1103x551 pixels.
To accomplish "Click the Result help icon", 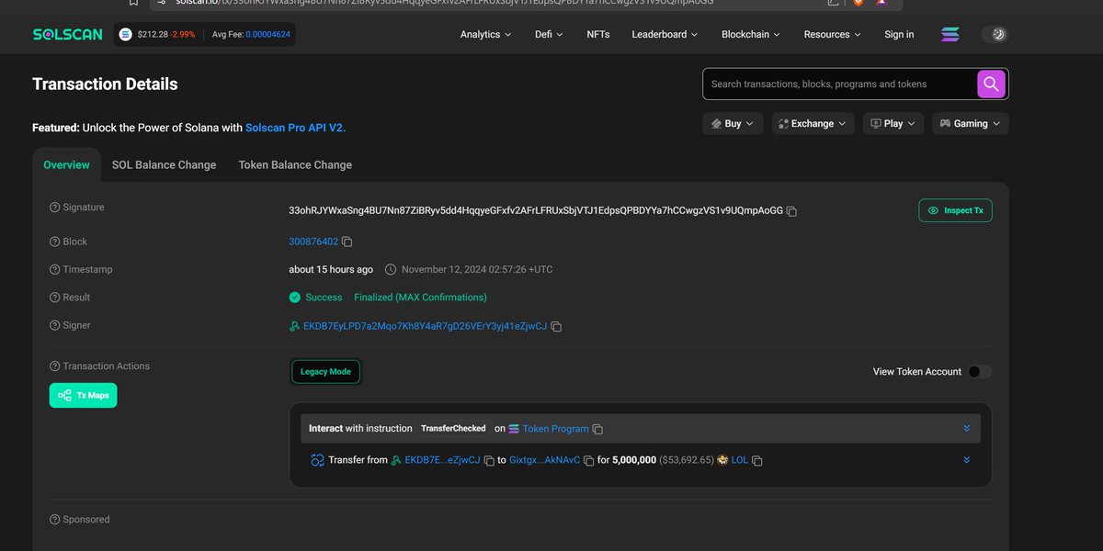I will pos(54,298).
